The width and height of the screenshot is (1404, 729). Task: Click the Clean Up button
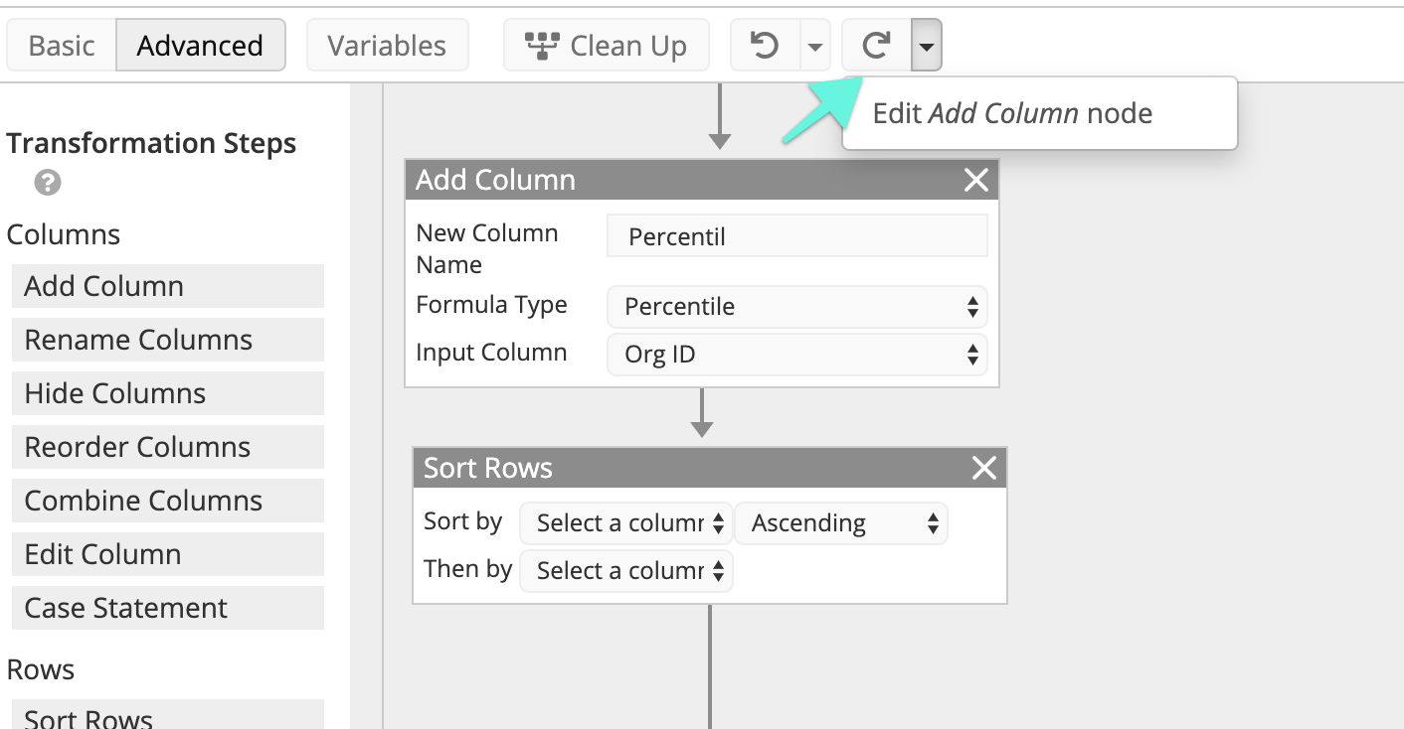607,46
